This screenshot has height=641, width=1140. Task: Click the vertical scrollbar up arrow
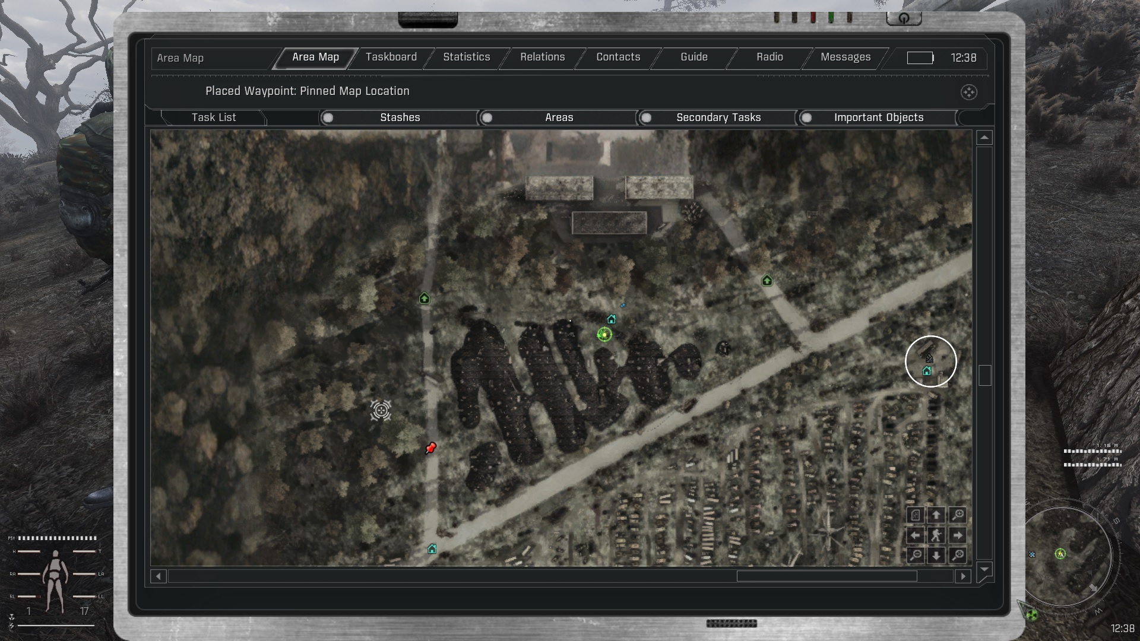[984, 138]
